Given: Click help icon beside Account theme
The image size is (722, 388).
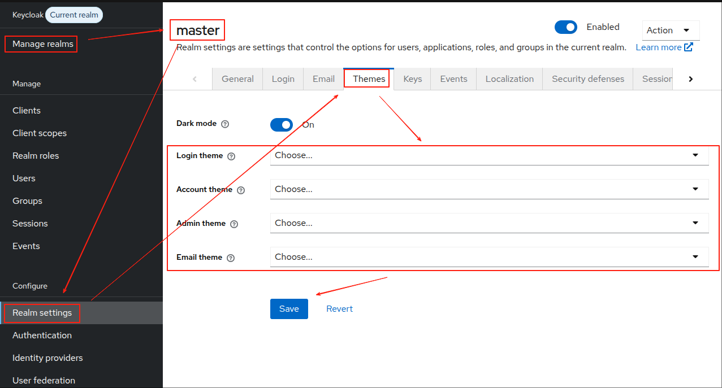Looking at the screenshot, I should [241, 190].
